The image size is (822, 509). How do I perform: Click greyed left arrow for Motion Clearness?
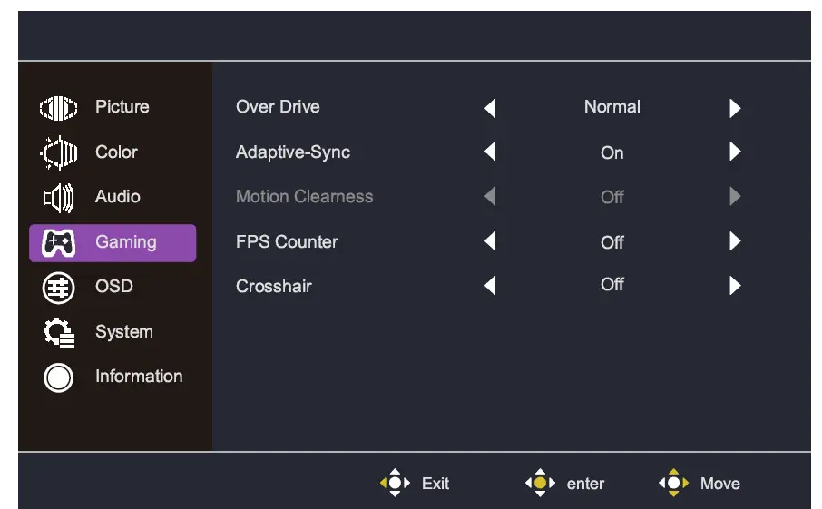tap(490, 197)
